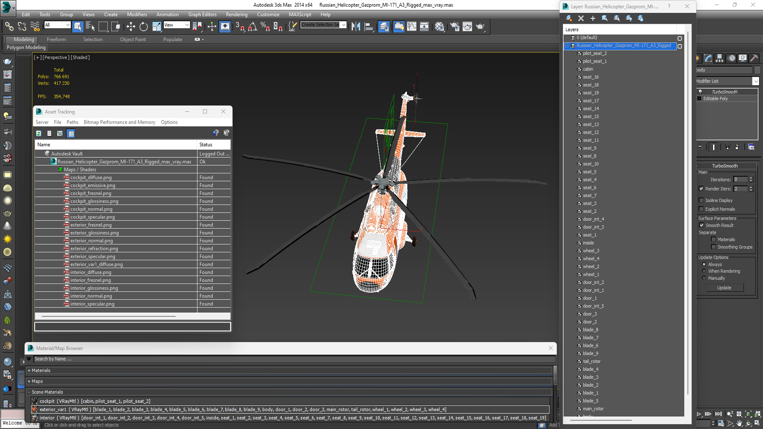Click the [Shaded] viewport label

coord(80,57)
